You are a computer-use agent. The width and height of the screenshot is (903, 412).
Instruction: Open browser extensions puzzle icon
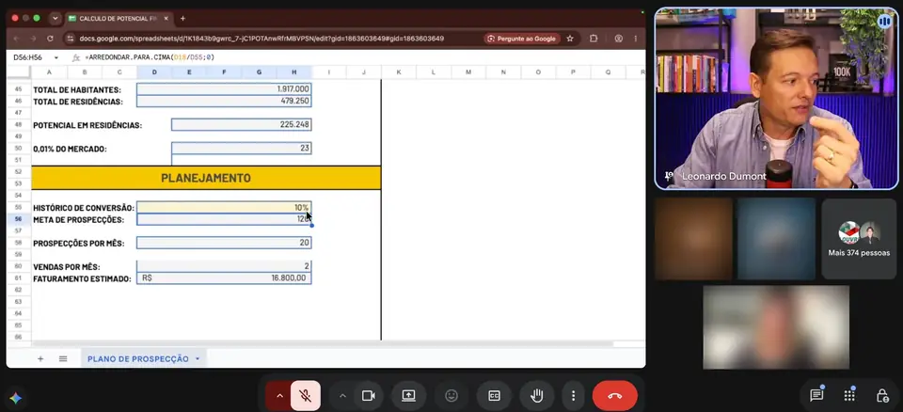[594, 39]
